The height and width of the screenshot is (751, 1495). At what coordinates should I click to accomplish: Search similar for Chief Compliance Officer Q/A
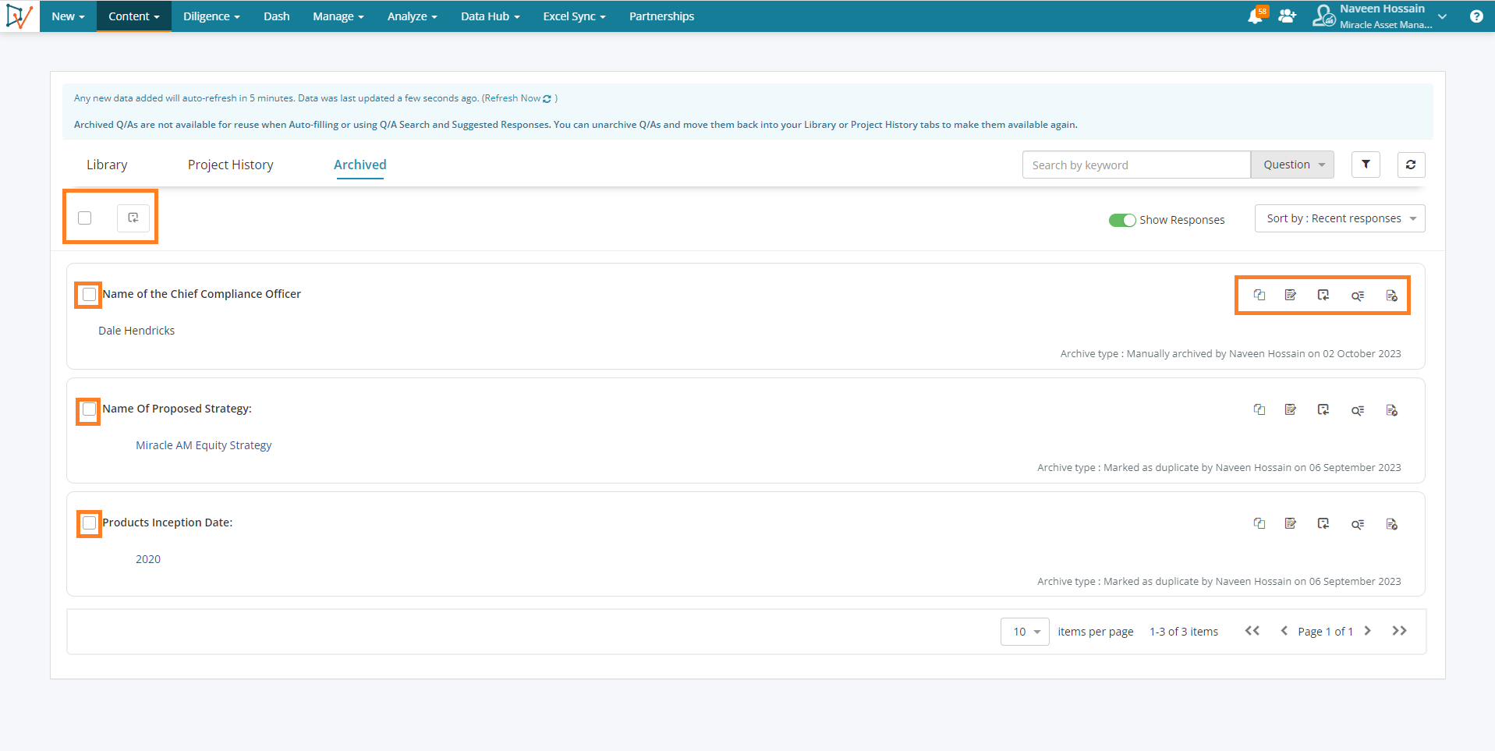(1358, 296)
